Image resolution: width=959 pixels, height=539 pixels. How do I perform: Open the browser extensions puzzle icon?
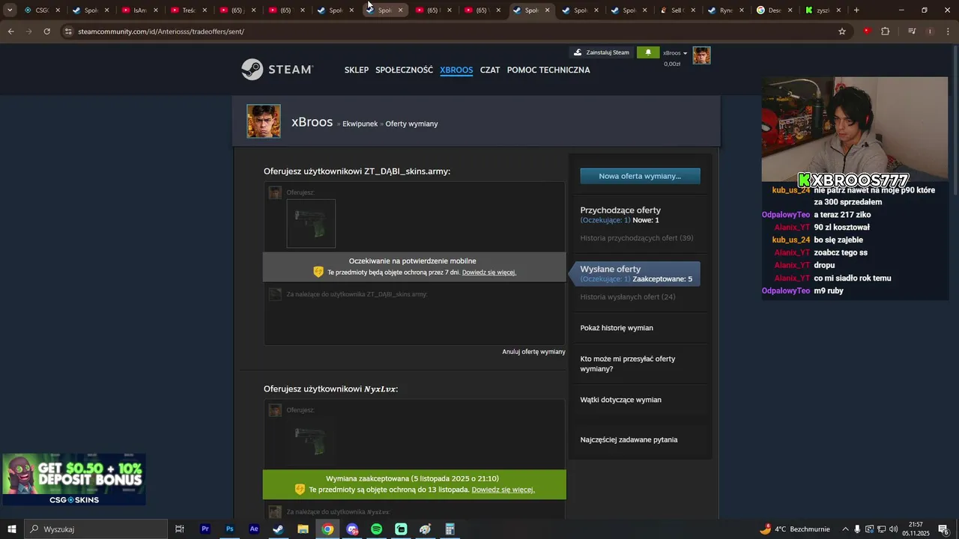(x=885, y=31)
